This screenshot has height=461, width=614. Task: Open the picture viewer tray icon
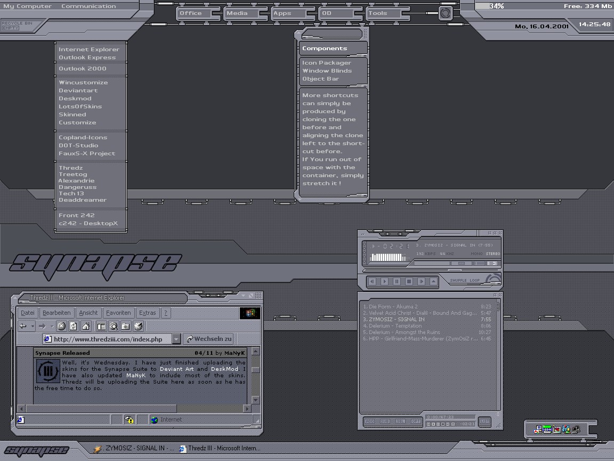[x=557, y=430]
